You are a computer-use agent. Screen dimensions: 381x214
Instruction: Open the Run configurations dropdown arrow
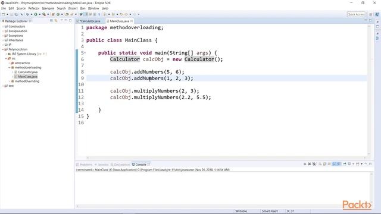click(x=40, y=14)
